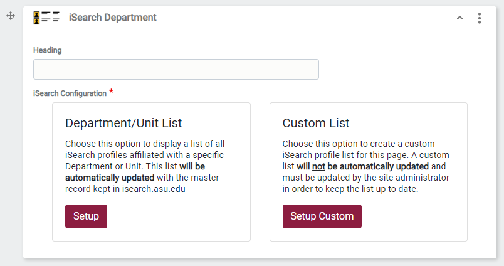The height and width of the screenshot is (266, 504).
Task: Focus the Heading text field
Action: pyautogui.click(x=176, y=69)
